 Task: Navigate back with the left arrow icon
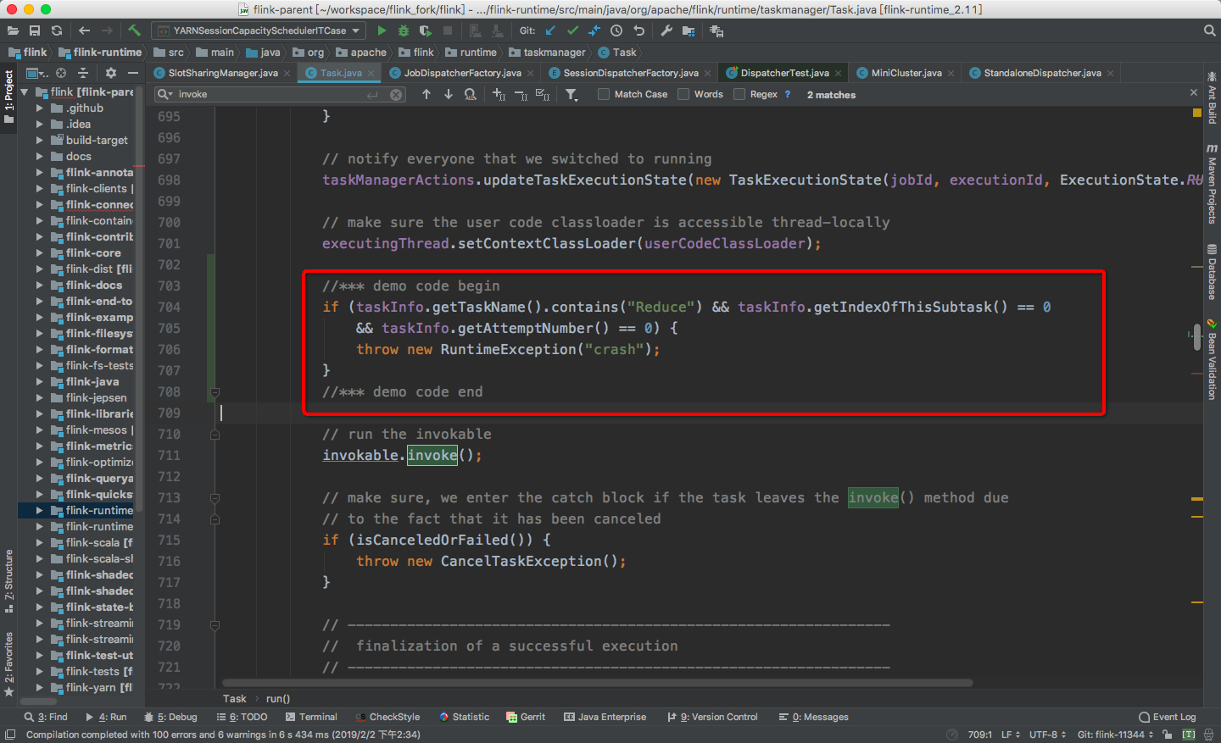point(84,30)
